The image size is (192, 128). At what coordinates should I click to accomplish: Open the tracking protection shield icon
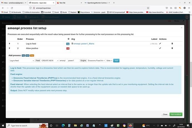pyautogui.click(x=31, y=8)
